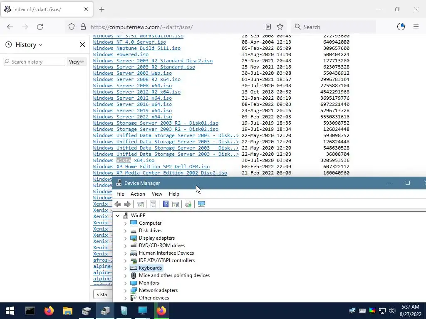426x319 pixels.
Task: Open the Help menu in Device Manager
Action: (174, 194)
